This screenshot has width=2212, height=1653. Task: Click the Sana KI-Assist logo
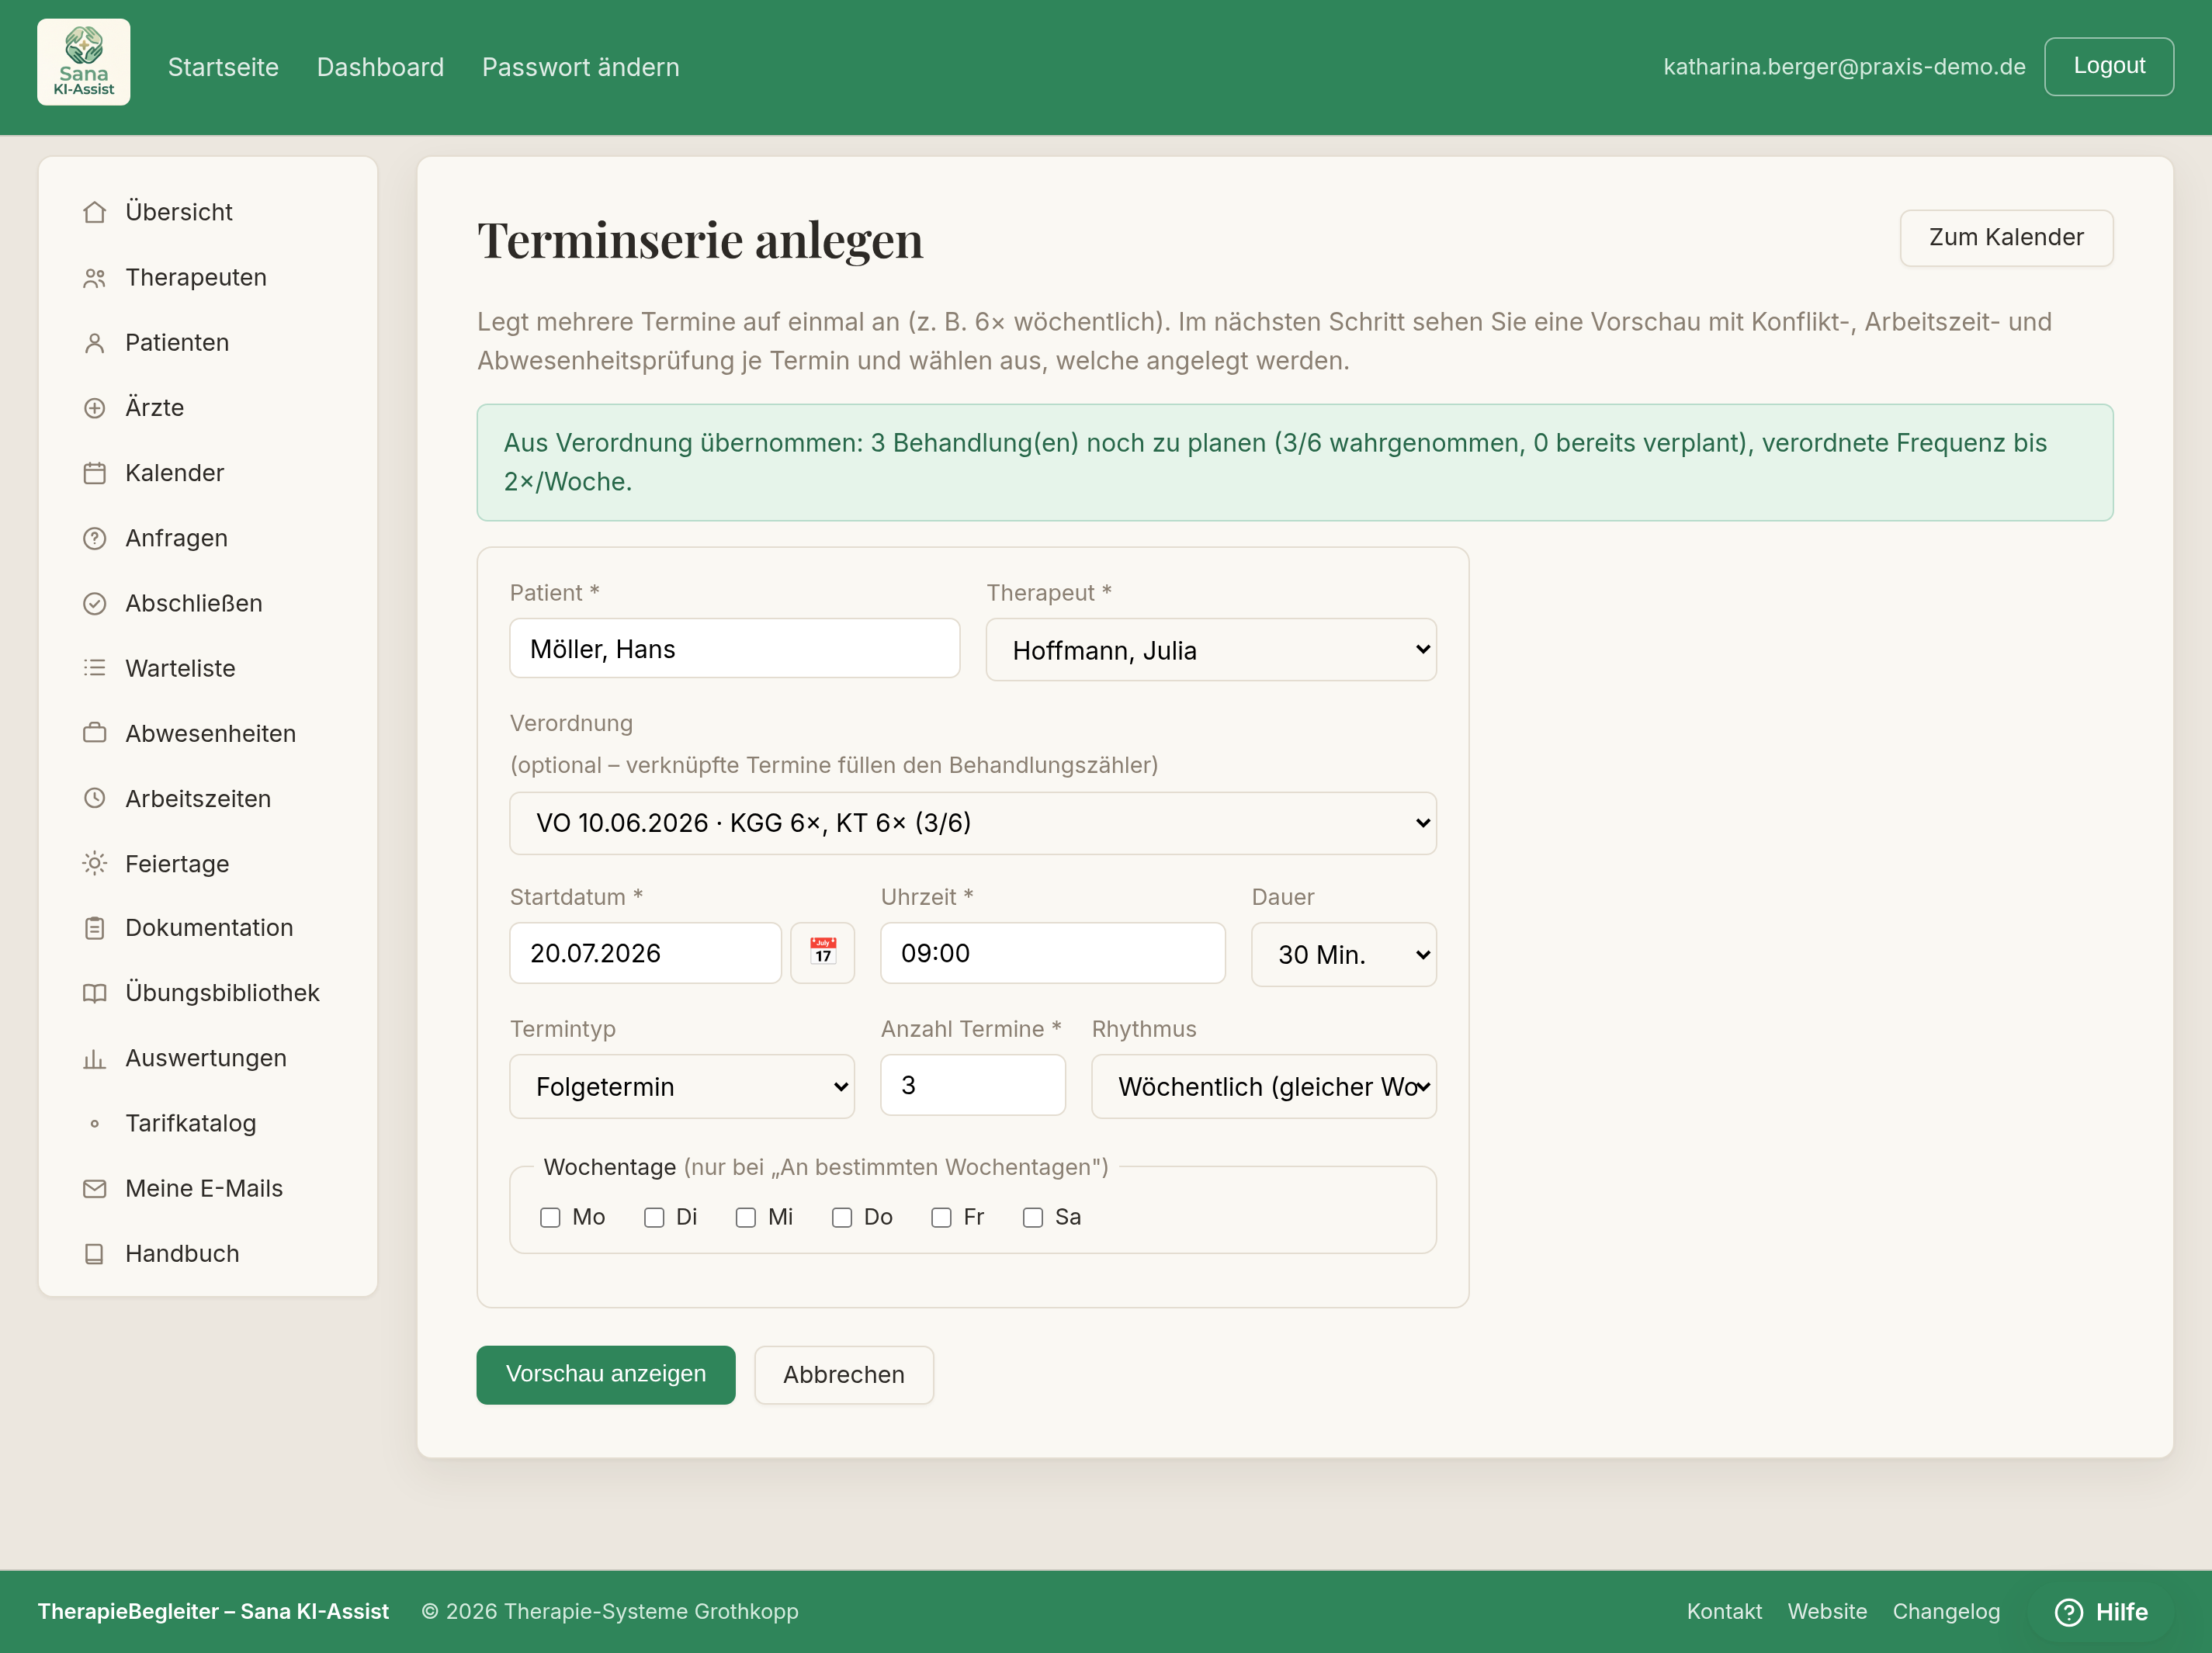84,62
